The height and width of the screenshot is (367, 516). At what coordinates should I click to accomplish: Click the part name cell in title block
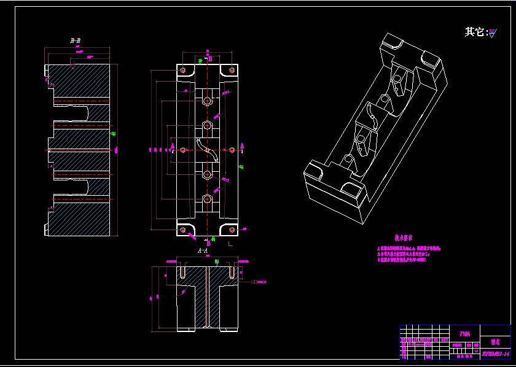coord(496,342)
